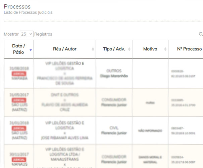
Task: Sort table by Nº Processo header
Action: pyautogui.click(x=189, y=49)
